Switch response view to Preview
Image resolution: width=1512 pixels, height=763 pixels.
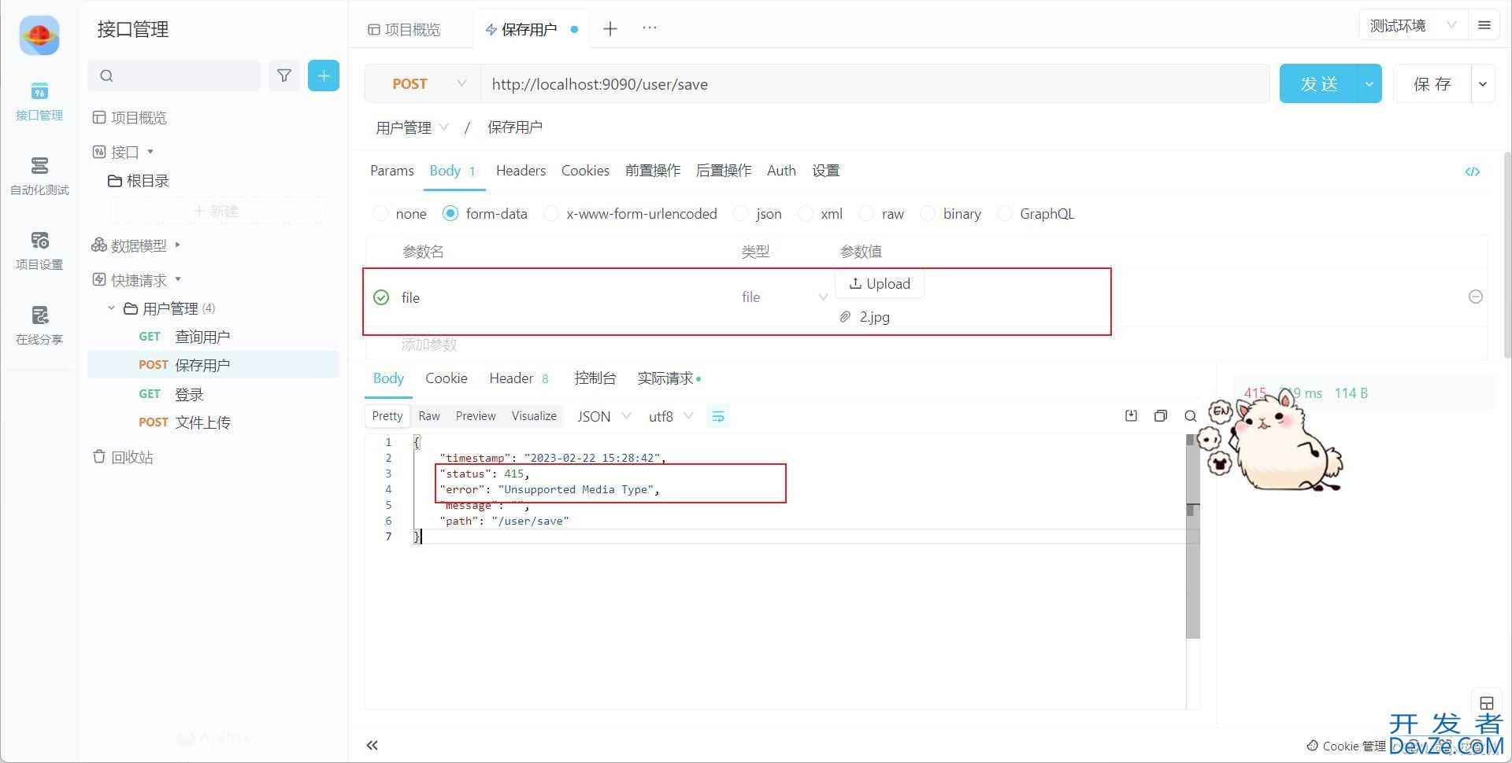click(x=476, y=416)
